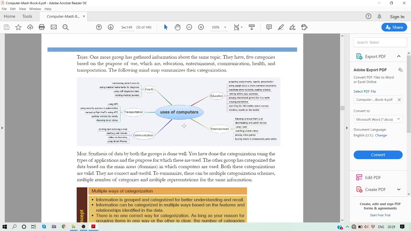This screenshot has width=411, height=231.
Task: Open the View menu
Action: pyautogui.click(x=22, y=9)
